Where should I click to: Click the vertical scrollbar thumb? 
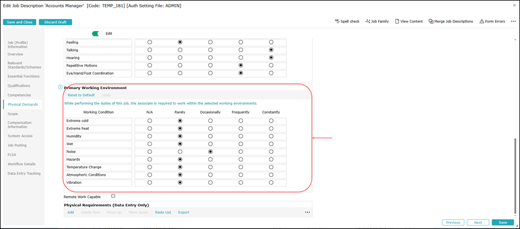tap(515, 176)
